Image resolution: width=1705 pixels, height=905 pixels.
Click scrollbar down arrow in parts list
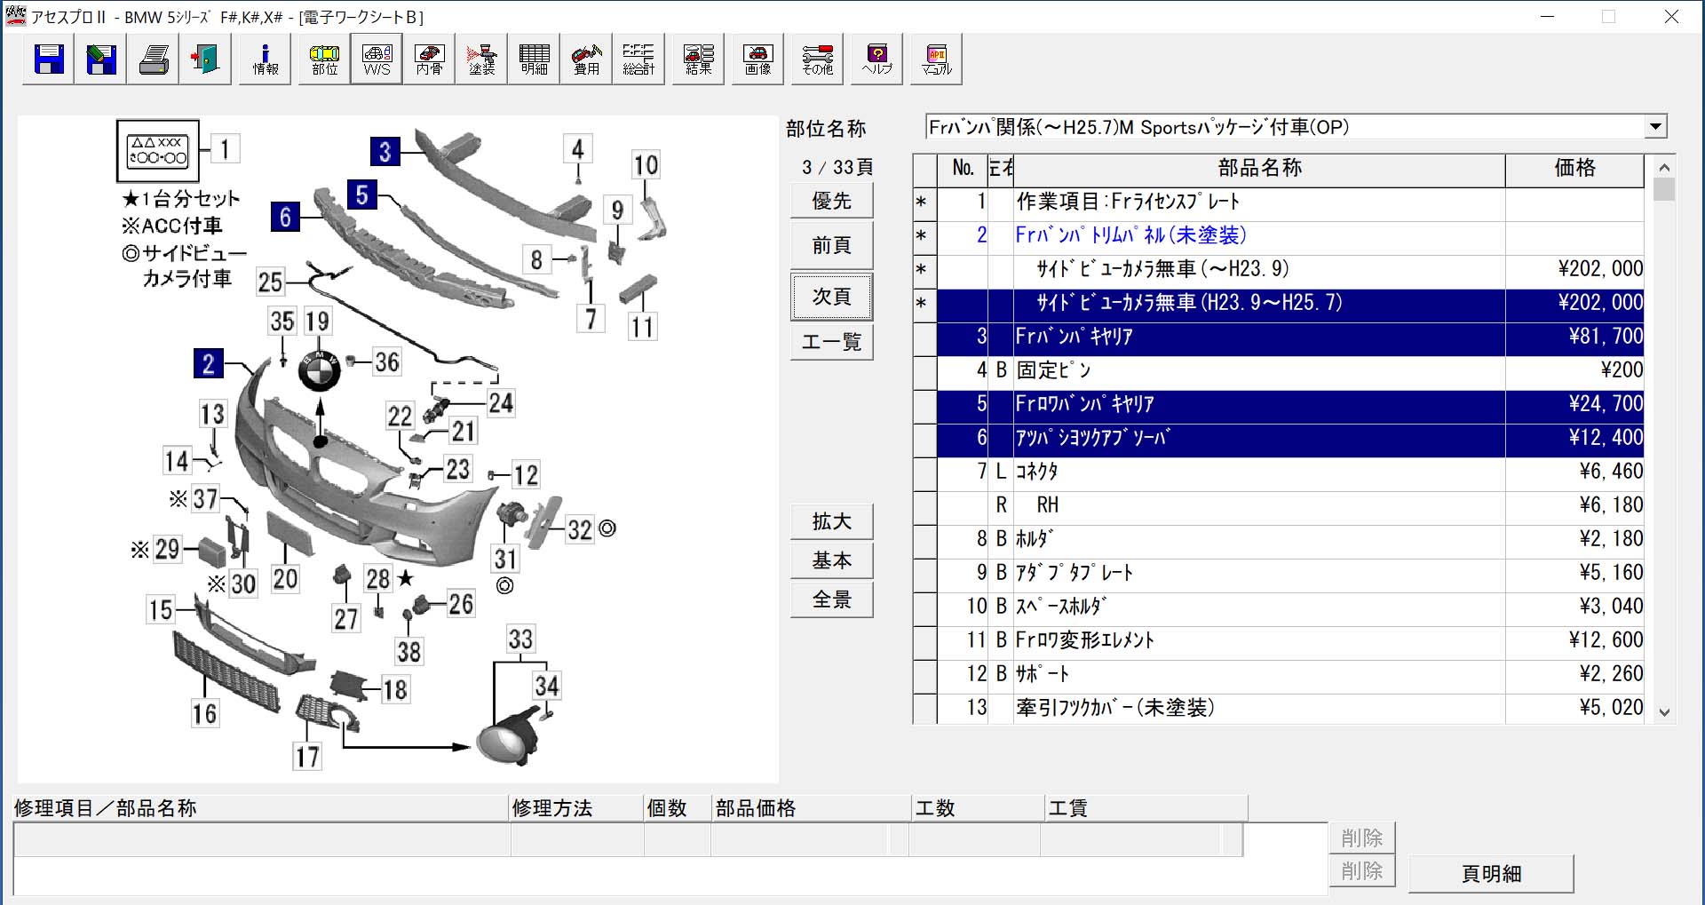click(1664, 712)
